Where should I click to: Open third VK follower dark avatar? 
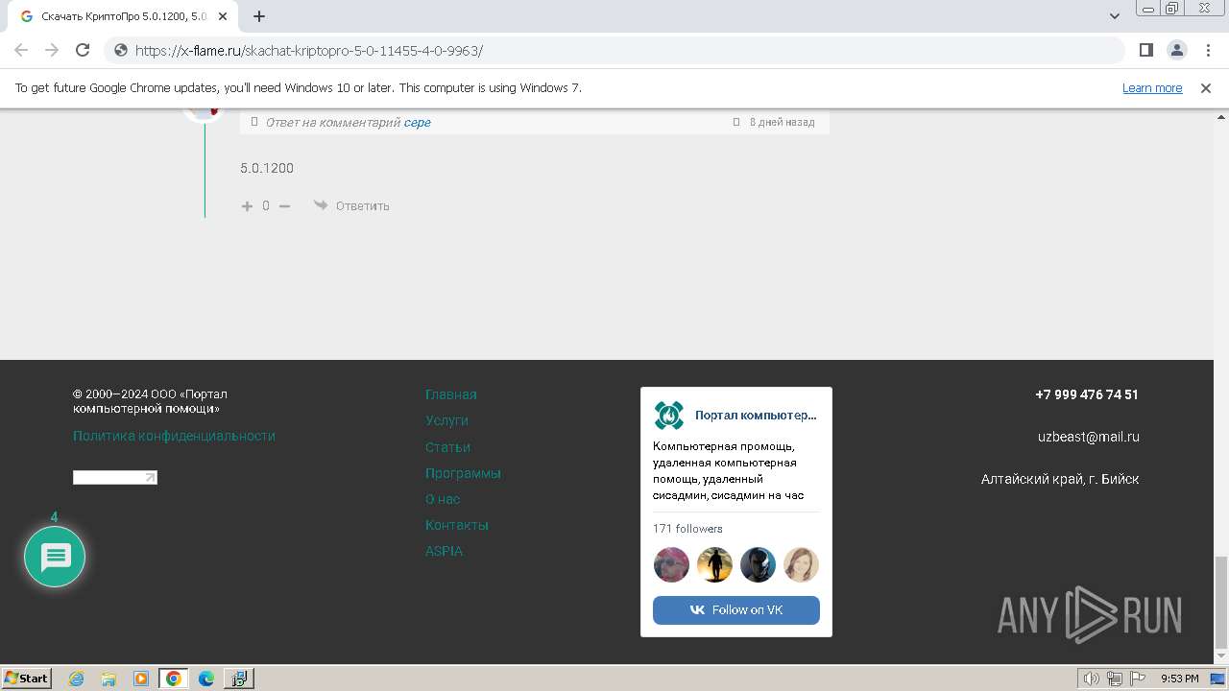[x=758, y=564]
